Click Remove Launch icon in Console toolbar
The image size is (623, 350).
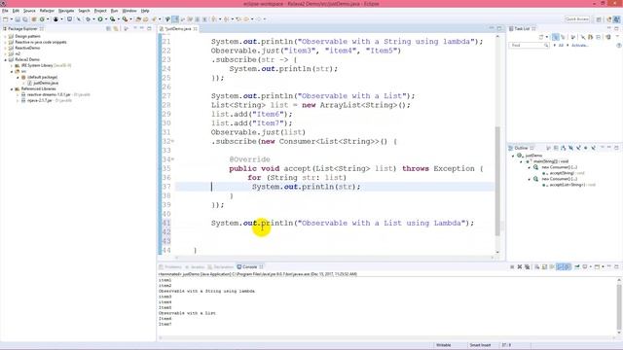(519, 266)
